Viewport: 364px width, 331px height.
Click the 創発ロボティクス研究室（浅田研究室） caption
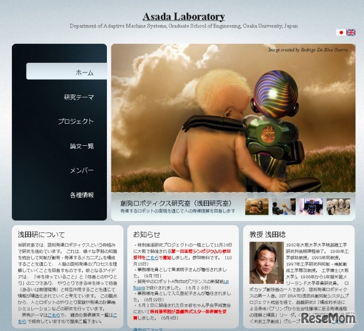pyautogui.click(x=176, y=203)
